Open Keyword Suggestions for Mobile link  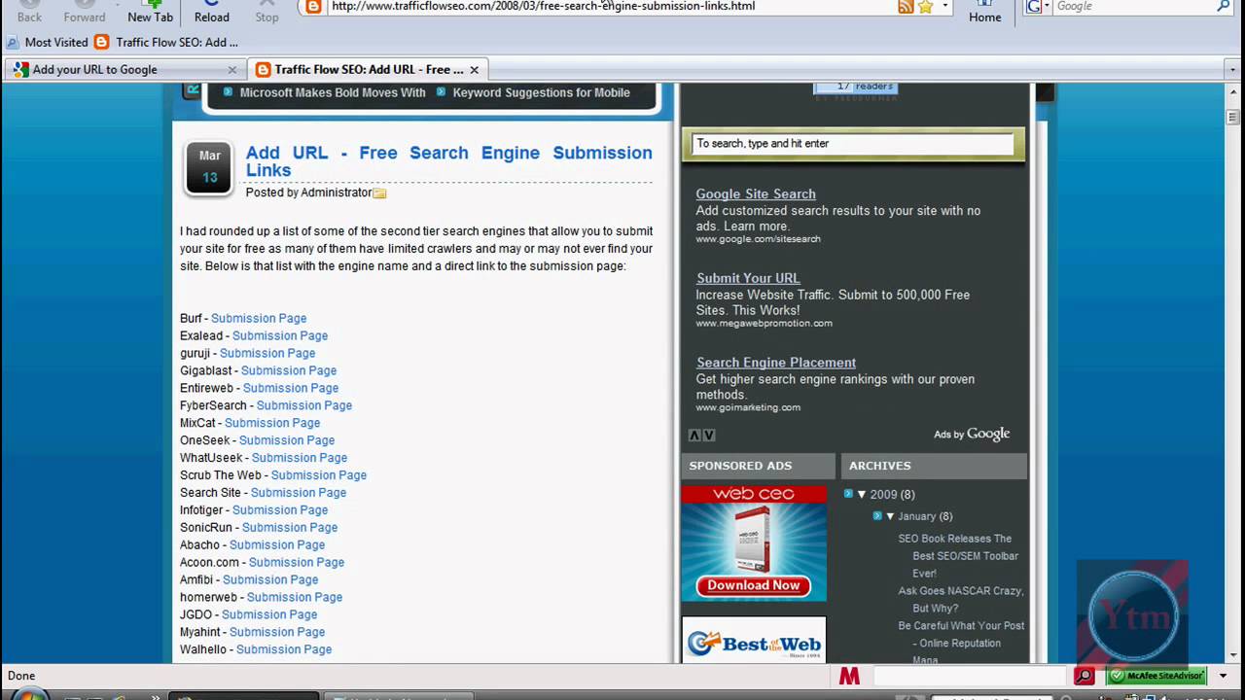(541, 92)
